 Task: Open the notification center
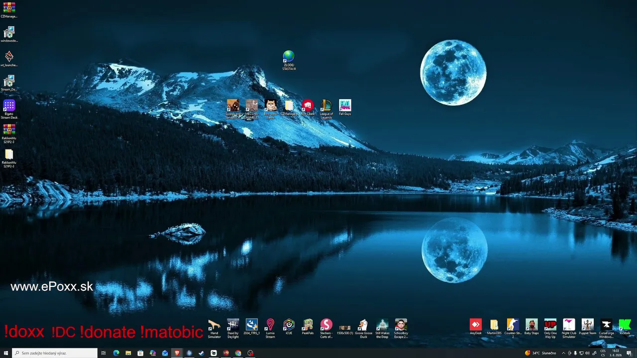click(629, 353)
